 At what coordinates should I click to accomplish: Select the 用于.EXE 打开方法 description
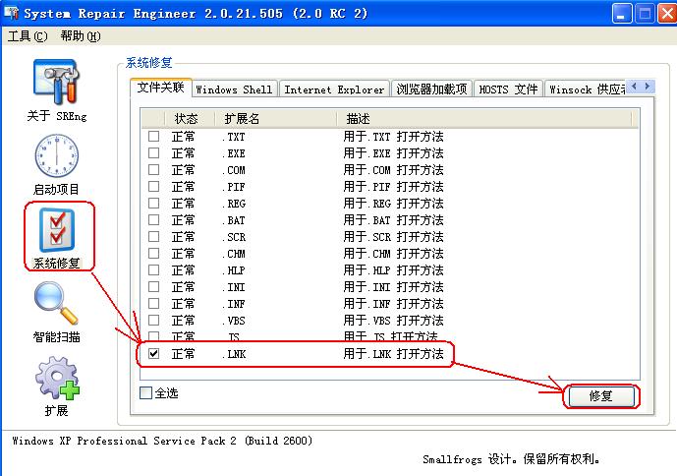393,153
